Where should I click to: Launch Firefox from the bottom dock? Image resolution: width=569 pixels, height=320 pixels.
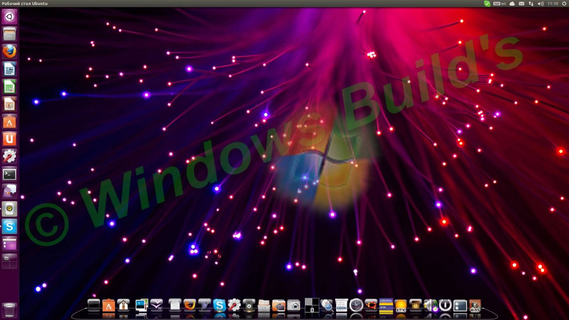pos(190,305)
